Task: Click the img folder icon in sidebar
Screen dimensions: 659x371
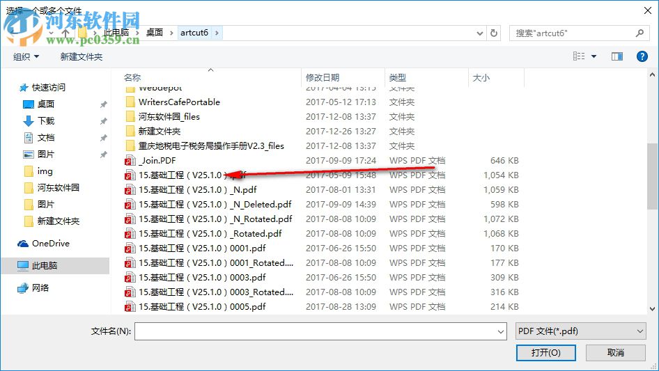Action: (29, 171)
